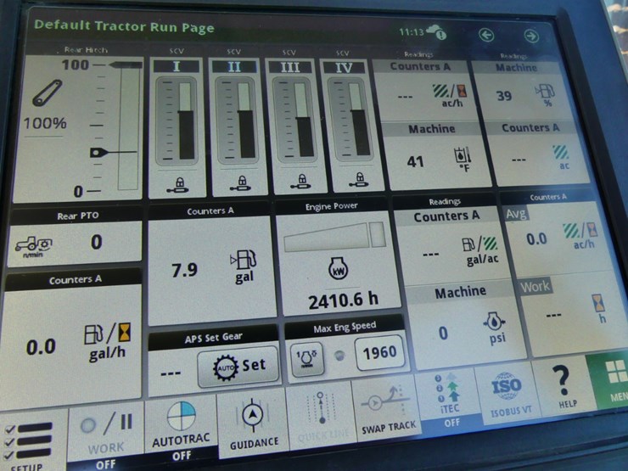
Task: Tap the engine kW power icon
Action: pyautogui.click(x=338, y=269)
